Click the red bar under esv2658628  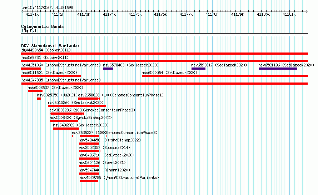click(x=89, y=99)
